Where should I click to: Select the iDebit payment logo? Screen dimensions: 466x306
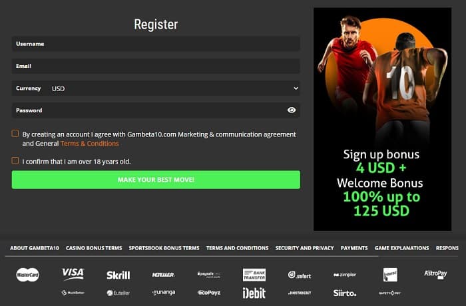(254, 293)
